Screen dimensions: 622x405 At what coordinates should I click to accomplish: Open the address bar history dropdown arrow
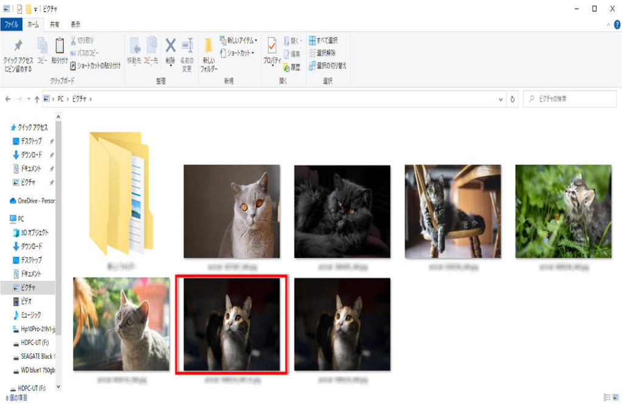tap(501, 98)
